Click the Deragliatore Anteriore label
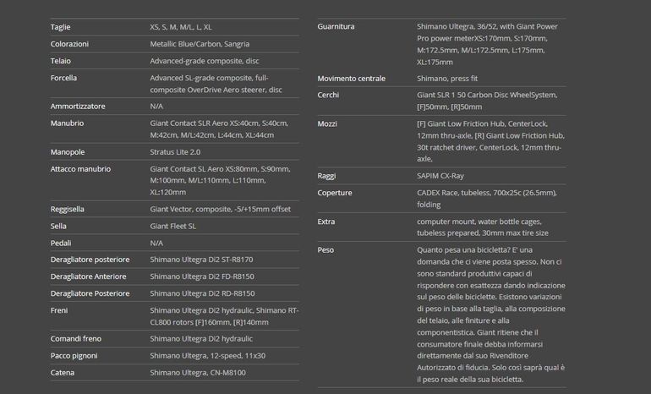 [88, 276]
